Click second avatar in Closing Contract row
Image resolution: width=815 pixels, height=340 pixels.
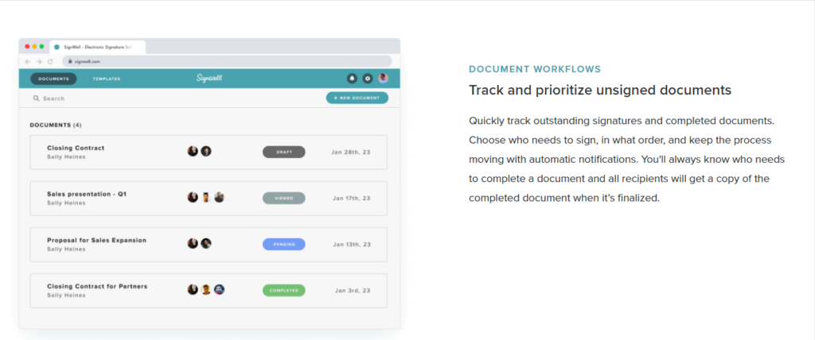click(x=206, y=151)
